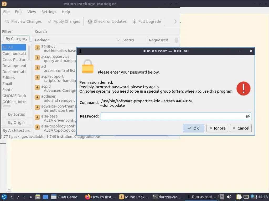The height and width of the screenshot is (201, 269).
Task: Select the Development category
Action: [14, 66]
